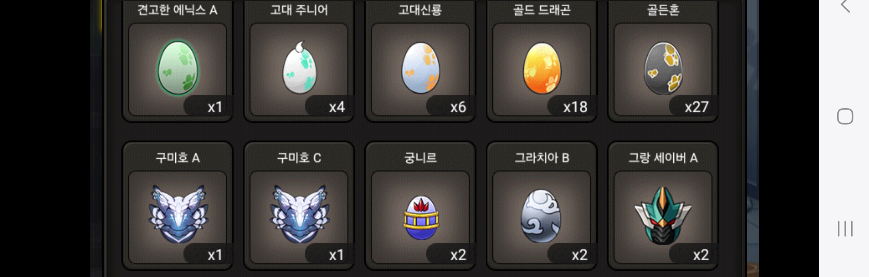Screen dimensions: 869x277
Task: Tap the x6 count on 고대신룡 card
Action: 458,107
